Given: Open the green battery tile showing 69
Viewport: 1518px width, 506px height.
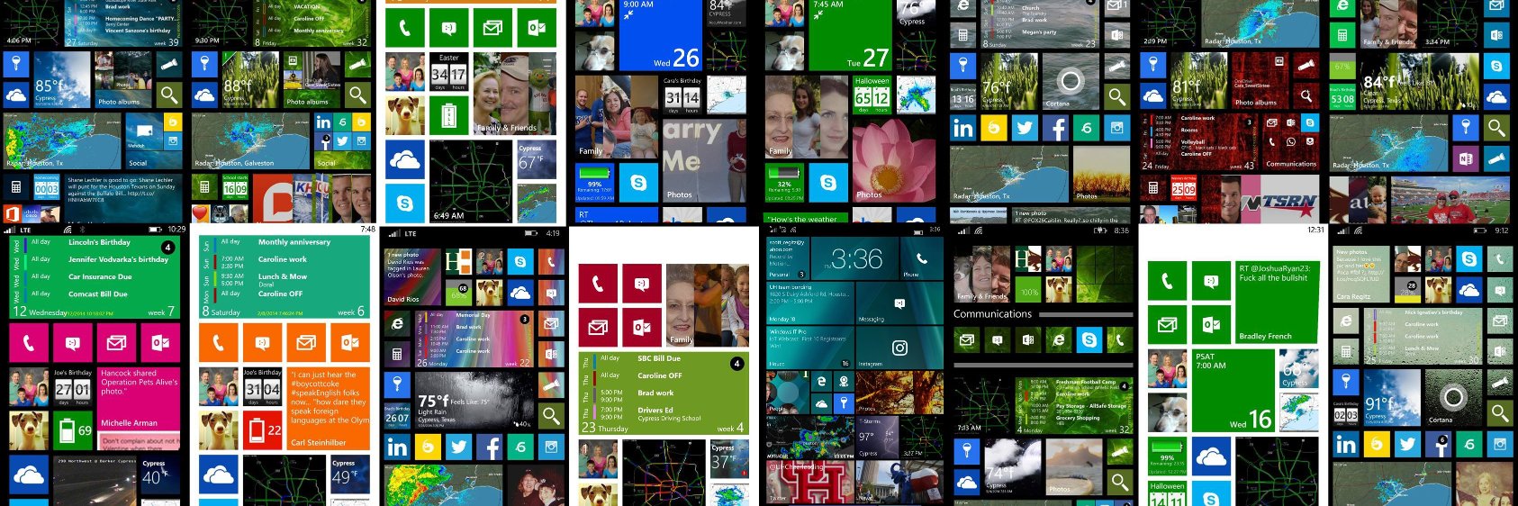Looking at the screenshot, I should click(x=73, y=430).
